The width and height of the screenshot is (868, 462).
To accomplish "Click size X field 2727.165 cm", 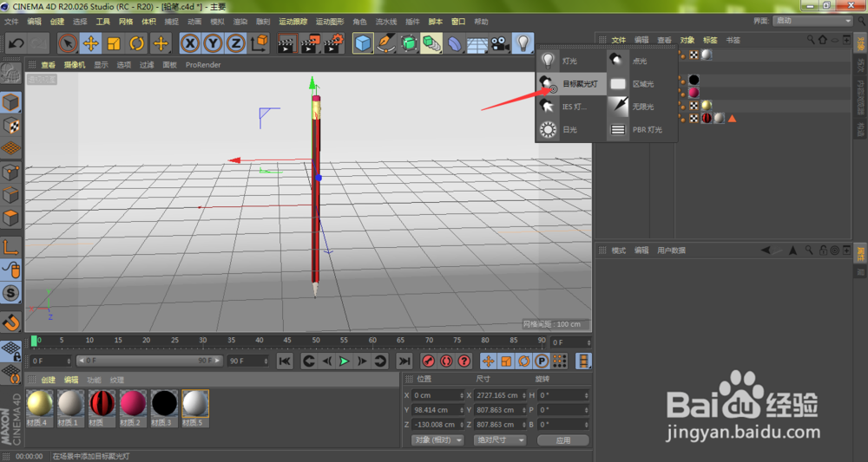I will (x=500, y=395).
